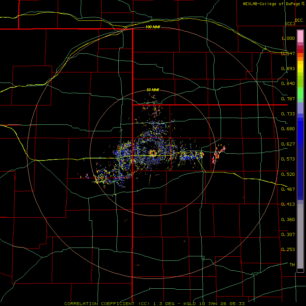
Task: Select the 0.520 legend value
Action: click(x=288, y=174)
